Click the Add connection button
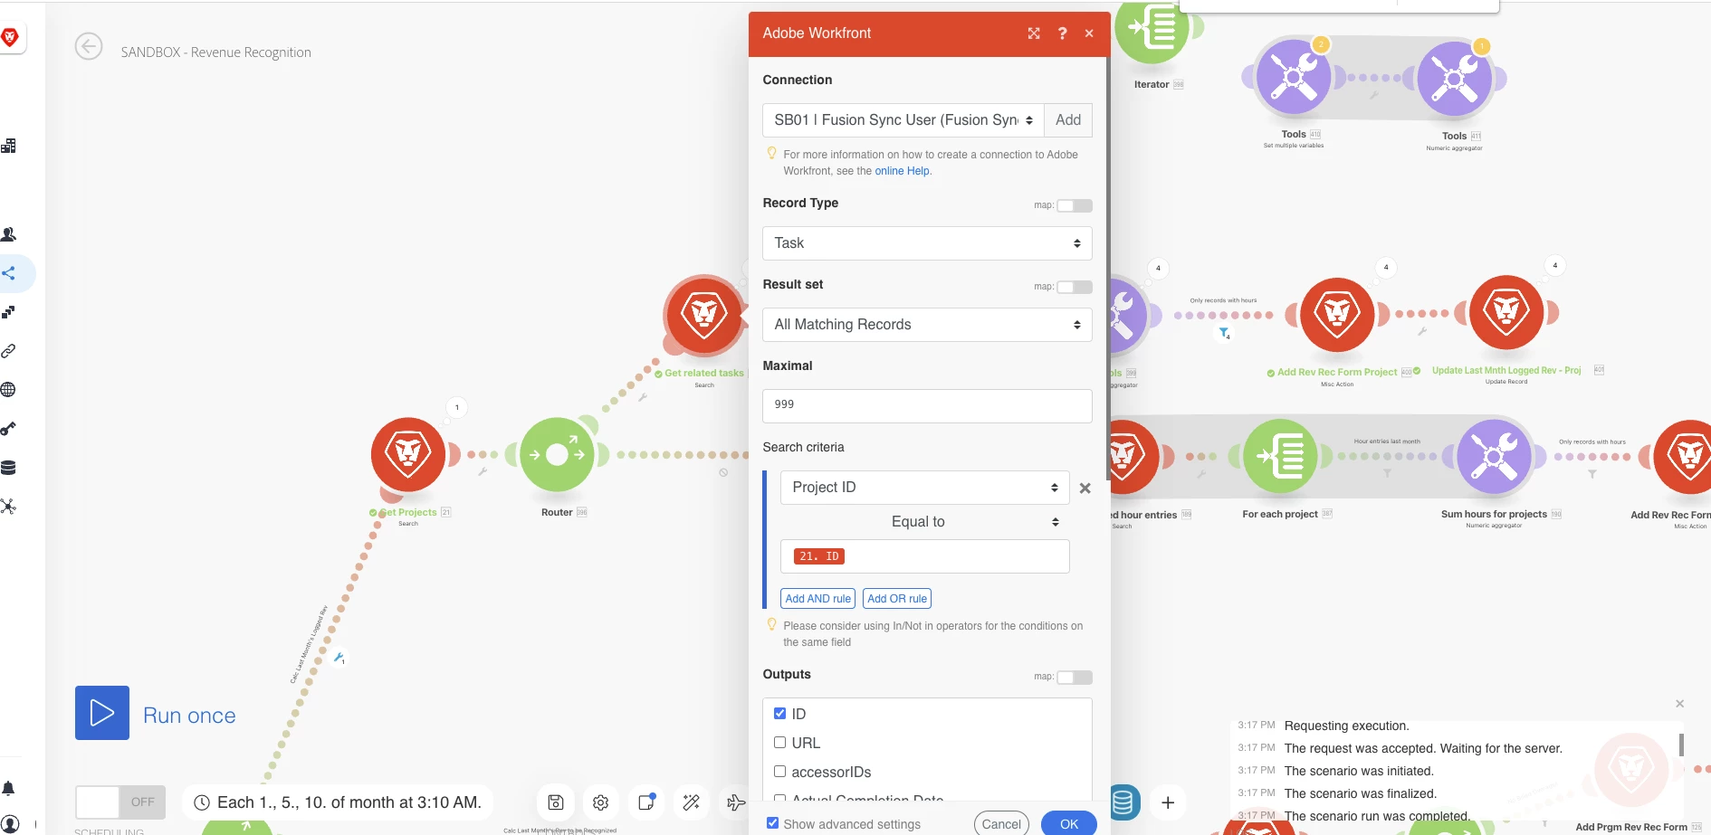The height and width of the screenshot is (835, 1711). click(1068, 120)
